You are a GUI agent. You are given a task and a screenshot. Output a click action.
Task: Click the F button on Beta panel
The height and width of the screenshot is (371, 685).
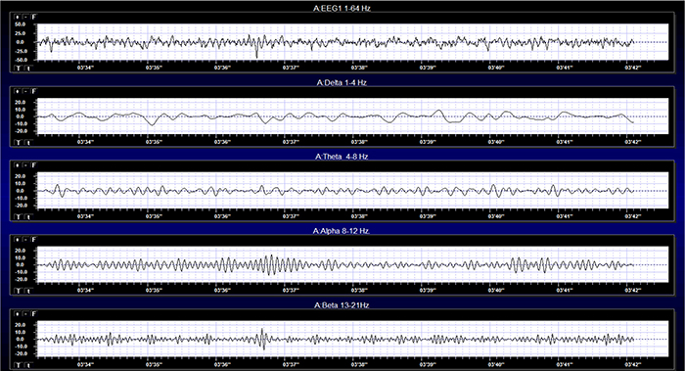click(33, 314)
